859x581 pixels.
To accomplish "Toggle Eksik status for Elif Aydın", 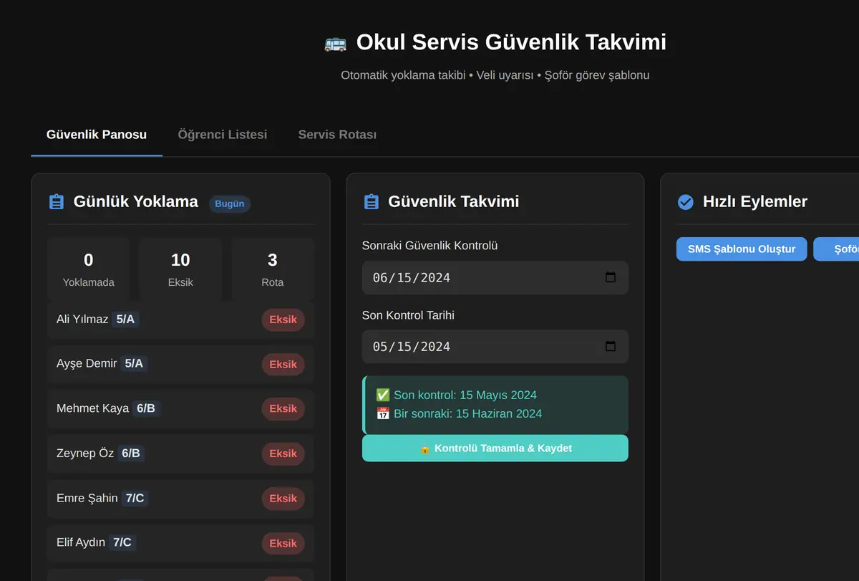I will click(283, 543).
